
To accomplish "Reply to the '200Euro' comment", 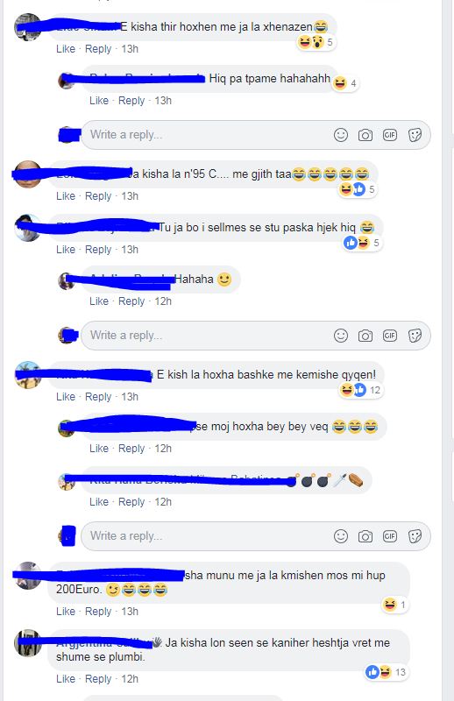I will coord(98,611).
